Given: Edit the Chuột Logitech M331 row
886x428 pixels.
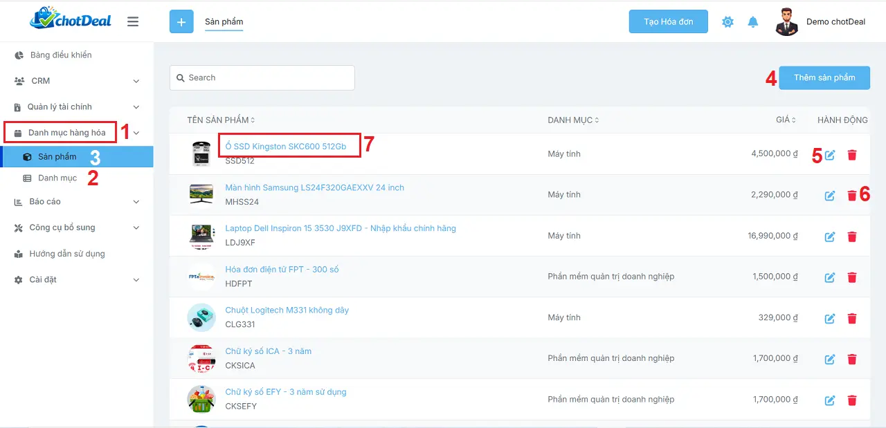Looking at the screenshot, I should point(830,319).
